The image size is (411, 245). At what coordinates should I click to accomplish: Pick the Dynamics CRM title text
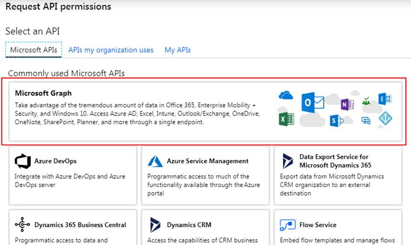(x=189, y=225)
